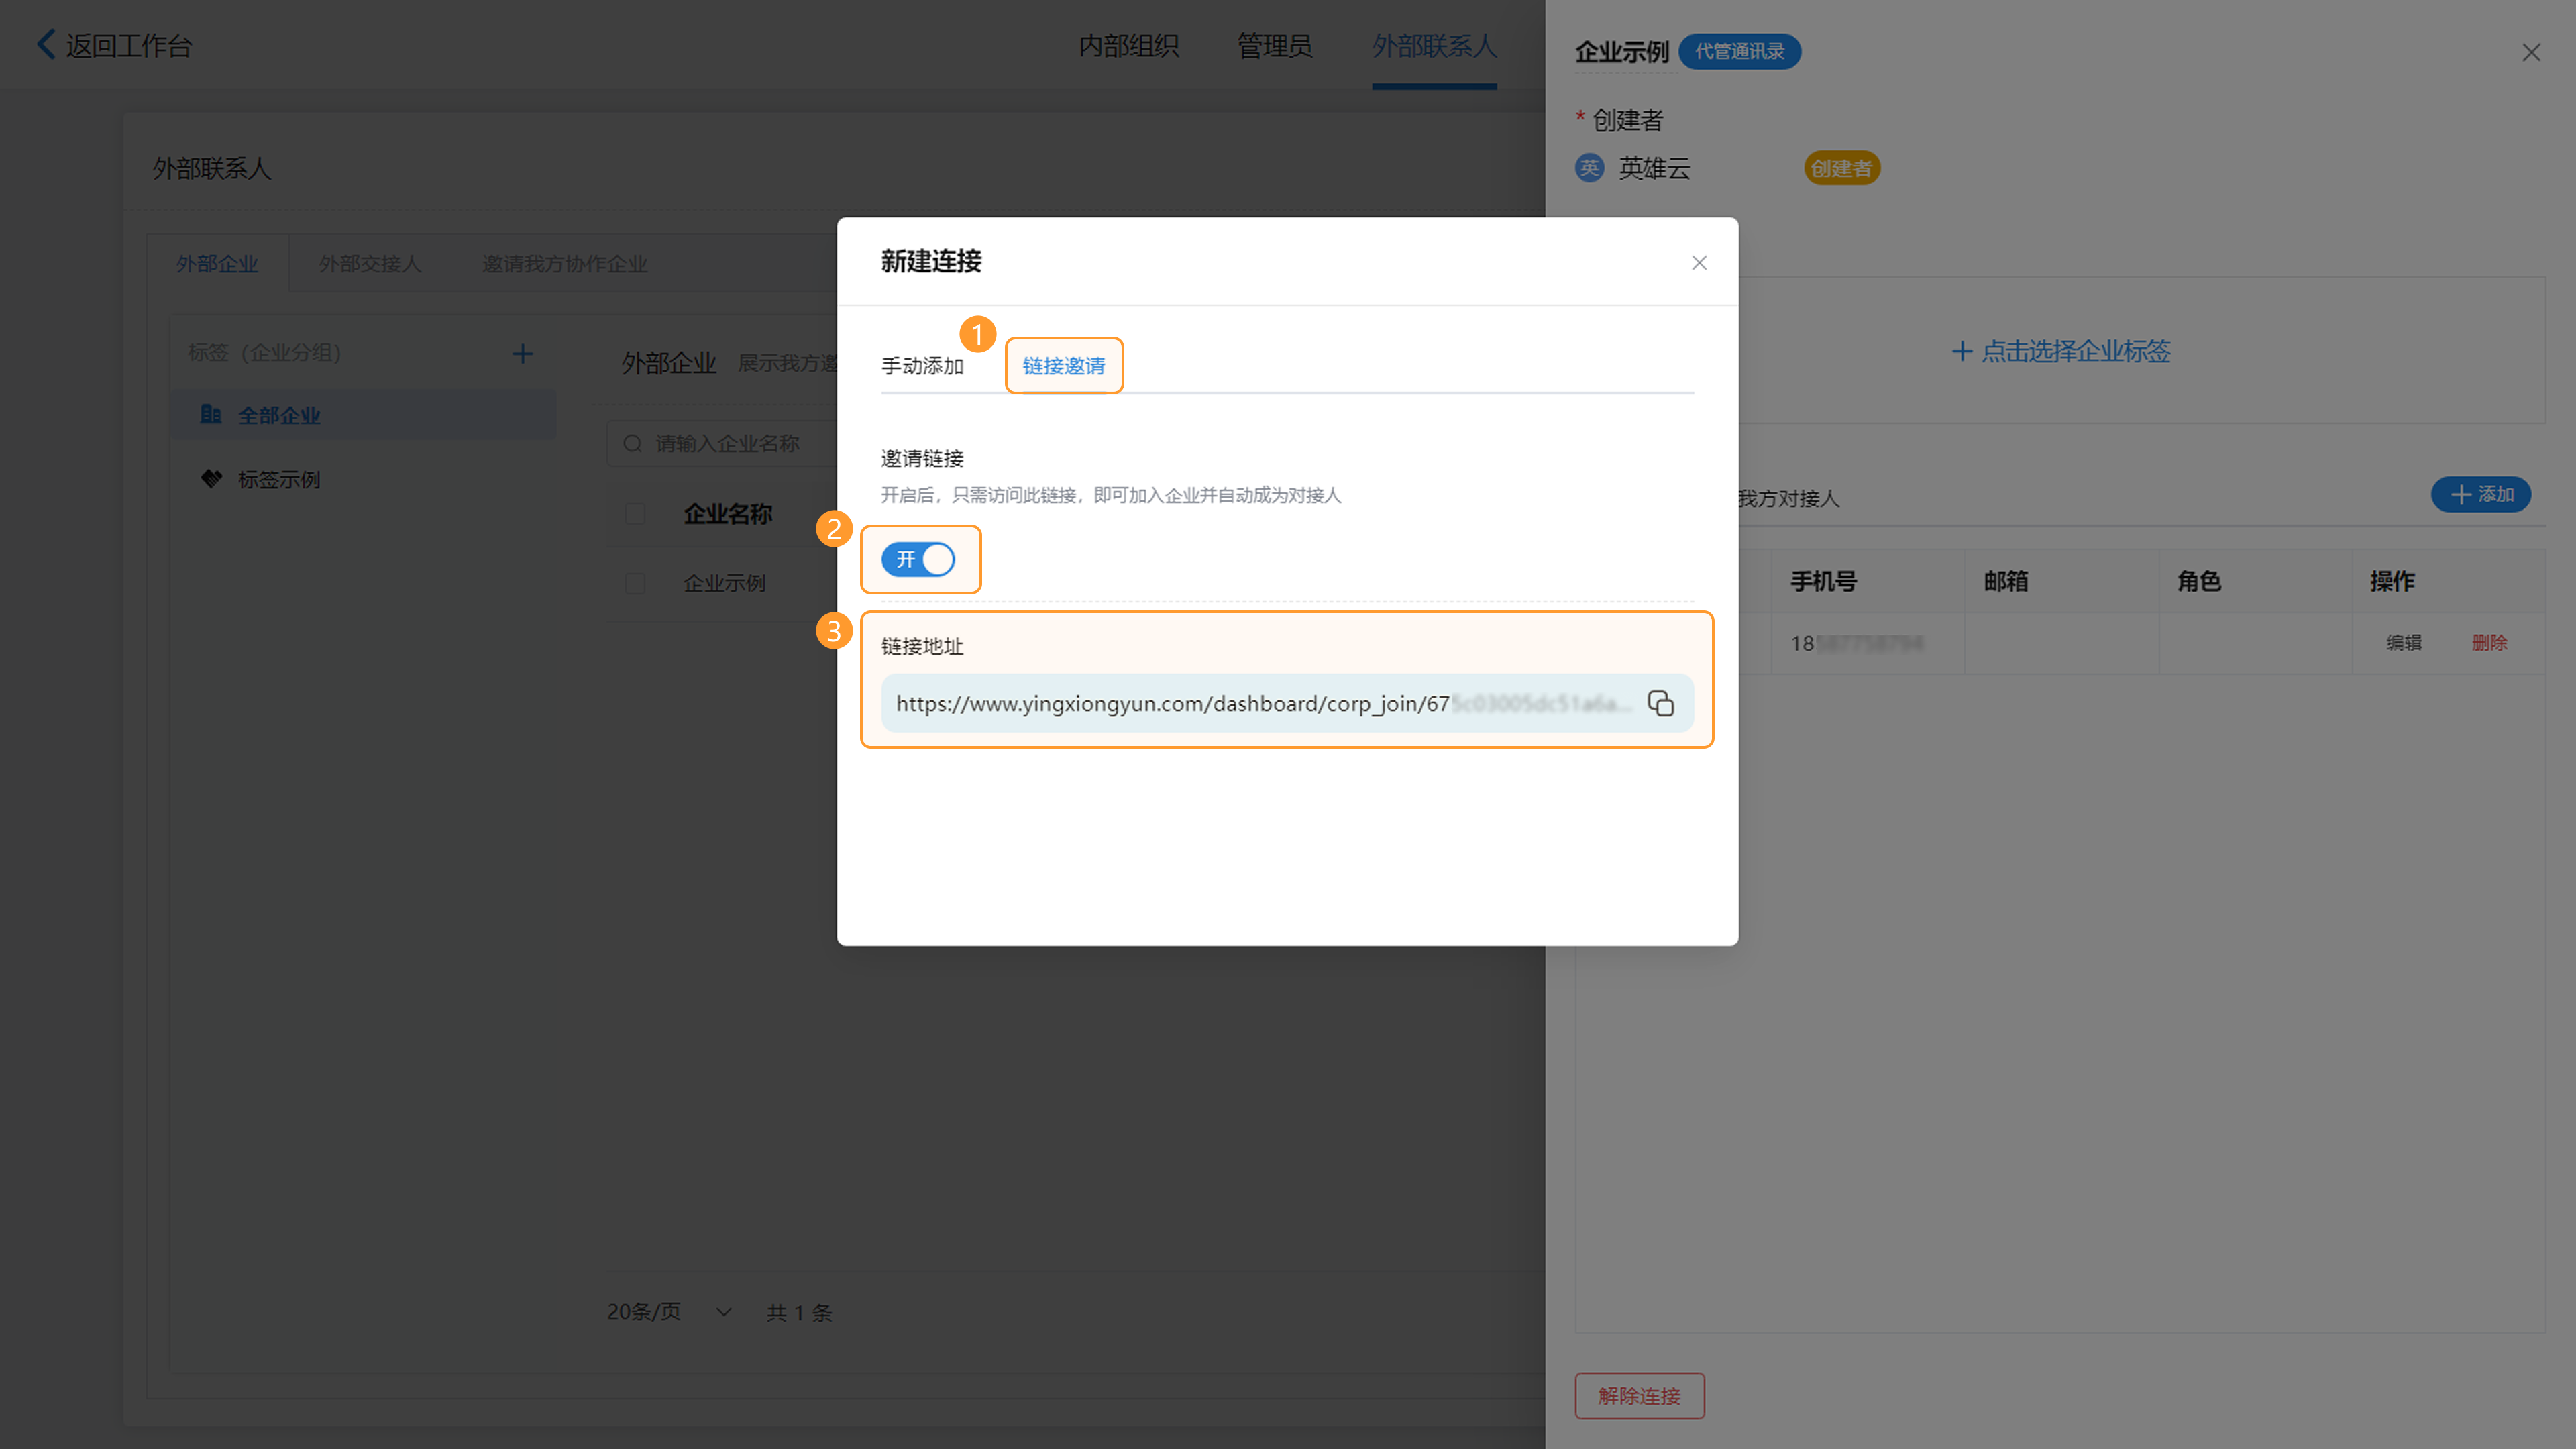This screenshot has width=2576, height=1449.
Task: Select the 邀请我方协作企业 sub-tab
Action: click(565, 264)
